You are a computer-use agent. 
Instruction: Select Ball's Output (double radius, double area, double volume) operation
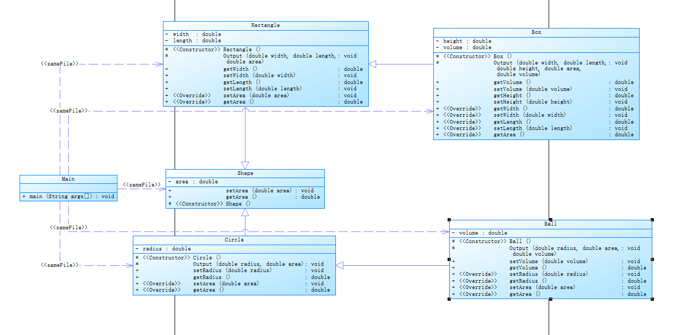[x=546, y=251]
